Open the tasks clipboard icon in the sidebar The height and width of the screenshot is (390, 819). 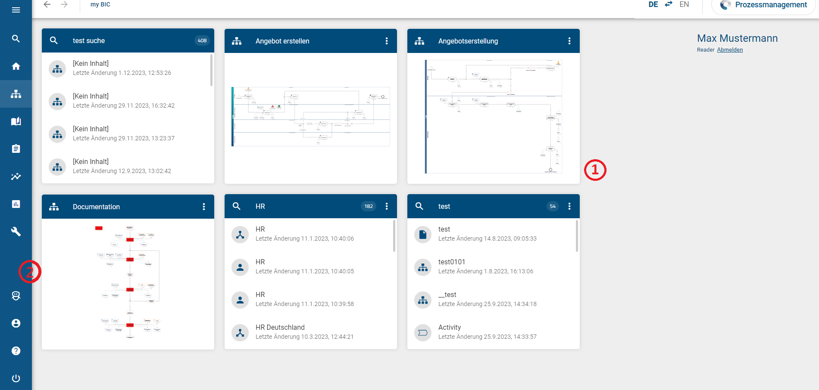pos(16,149)
